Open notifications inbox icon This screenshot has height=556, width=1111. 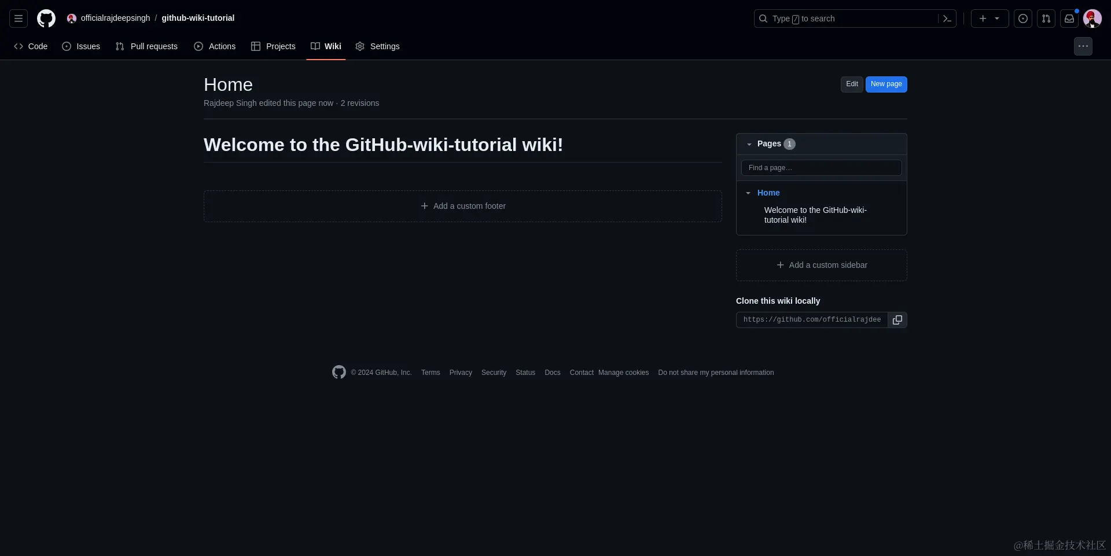(1069, 19)
